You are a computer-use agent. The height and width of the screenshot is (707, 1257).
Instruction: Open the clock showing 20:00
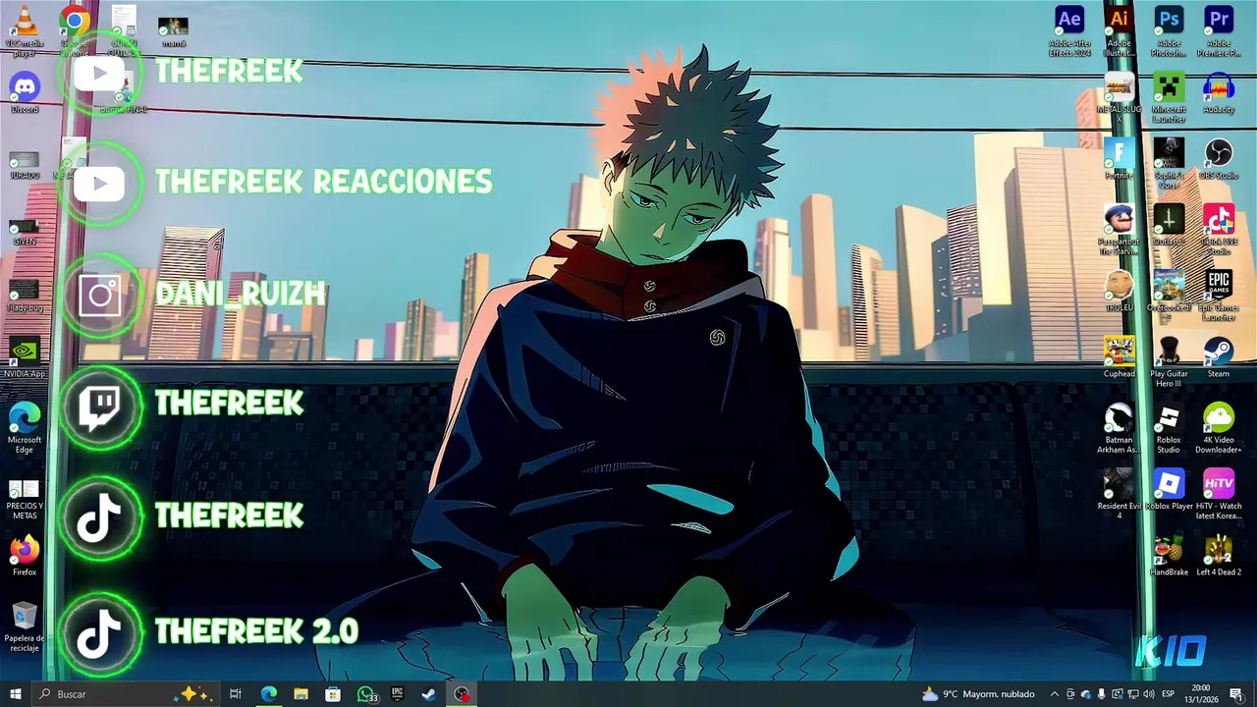pyautogui.click(x=1201, y=694)
